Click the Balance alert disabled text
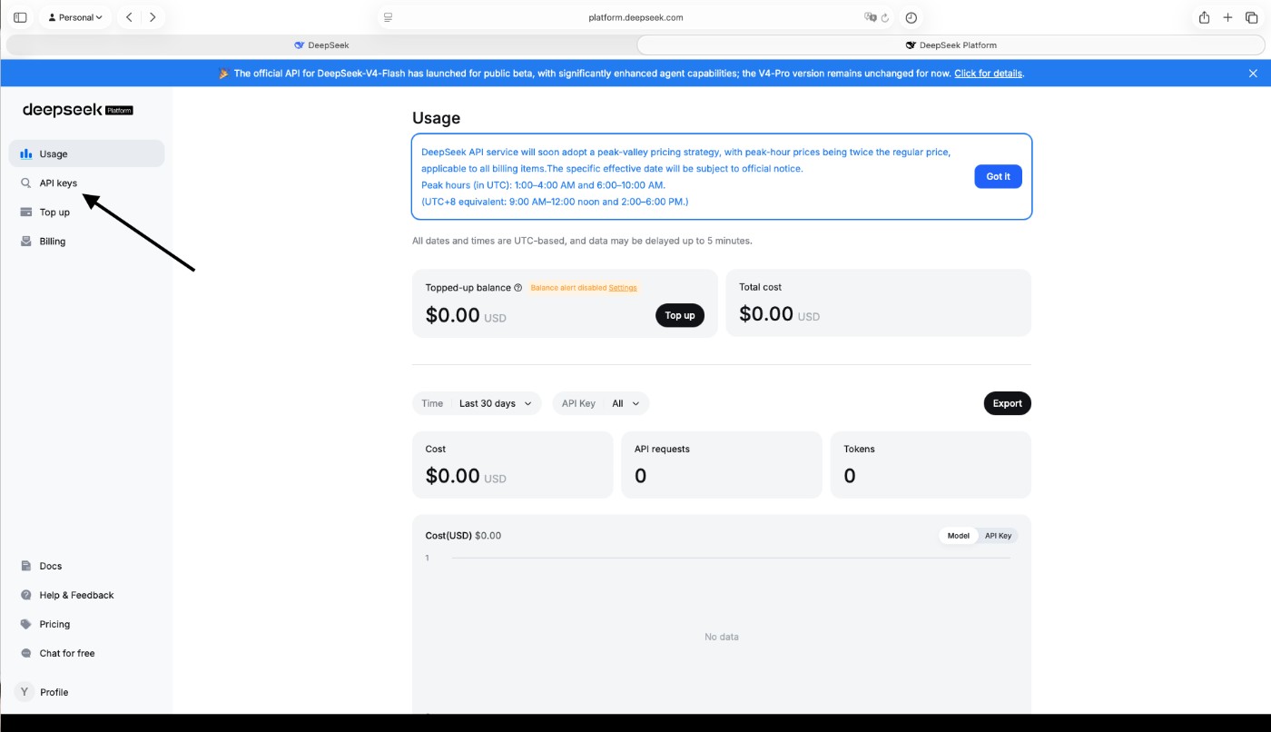The width and height of the screenshot is (1271, 732). (x=568, y=288)
